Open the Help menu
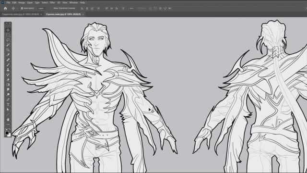307x173 pixels. coord(83,2)
